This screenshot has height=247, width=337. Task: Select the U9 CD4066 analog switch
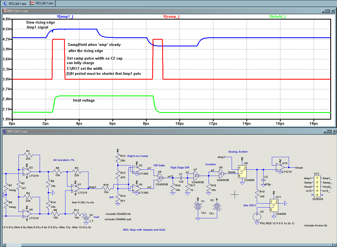pos(242,172)
